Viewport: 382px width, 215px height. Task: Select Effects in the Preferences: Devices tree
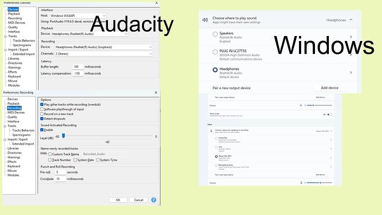click(12, 72)
